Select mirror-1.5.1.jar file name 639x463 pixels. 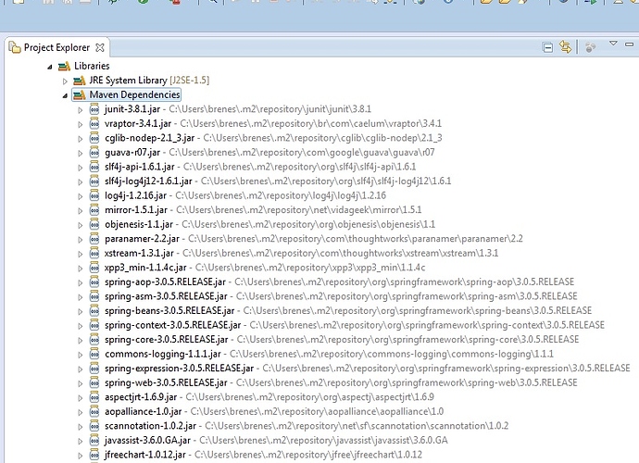coord(136,209)
